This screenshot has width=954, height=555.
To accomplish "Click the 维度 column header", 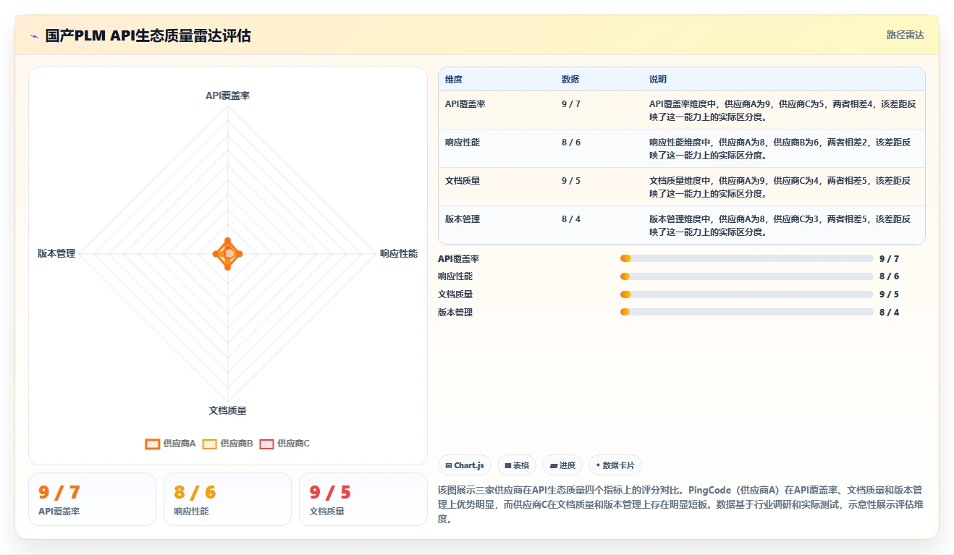I will pos(454,80).
